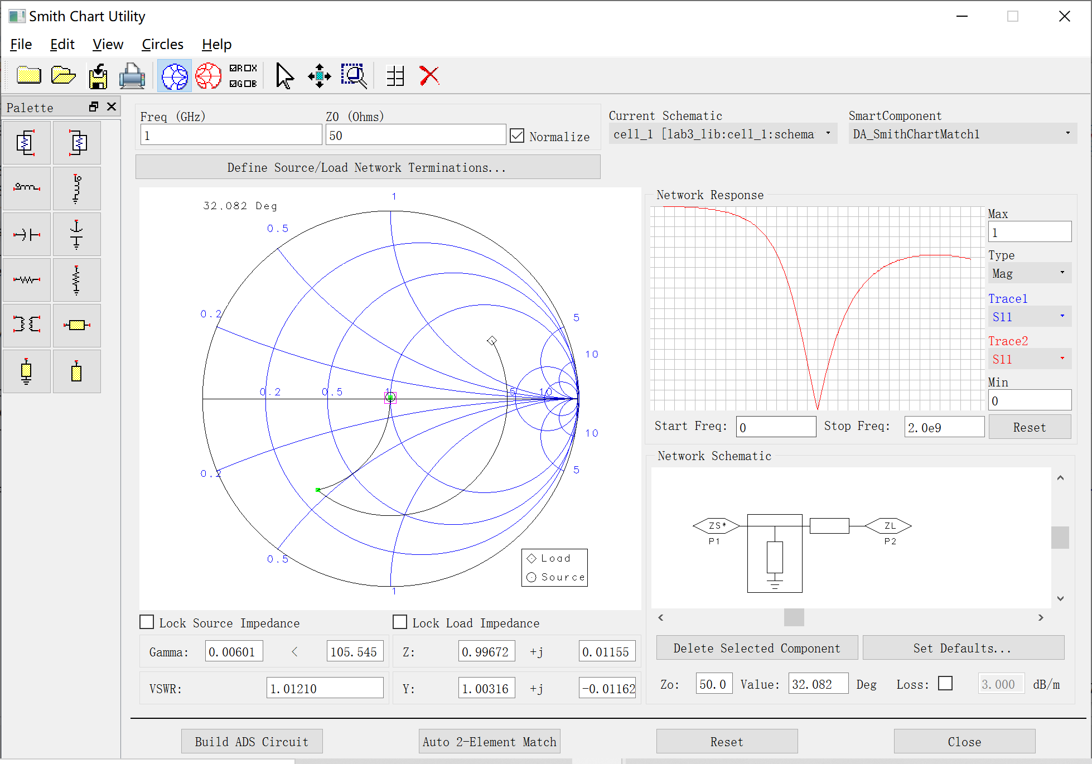
Task: Open the Circles menu
Action: pos(162,45)
